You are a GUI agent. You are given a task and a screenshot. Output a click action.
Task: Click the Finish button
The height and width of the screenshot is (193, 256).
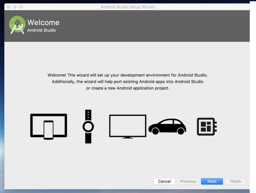click(x=235, y=181)
